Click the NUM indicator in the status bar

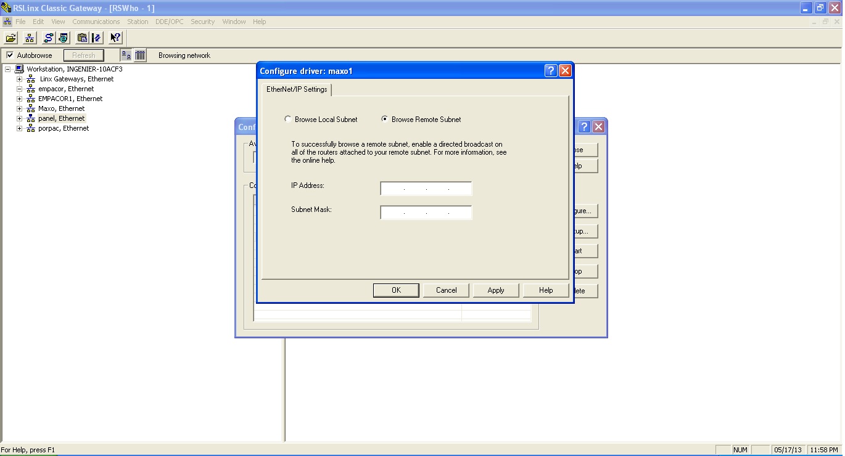[x=741, y=450]
